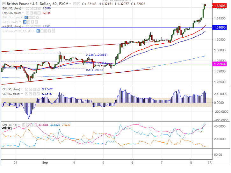Click the plus icon on MA (233, close)
The image size is (231, 173).
(x=35, y=26)
